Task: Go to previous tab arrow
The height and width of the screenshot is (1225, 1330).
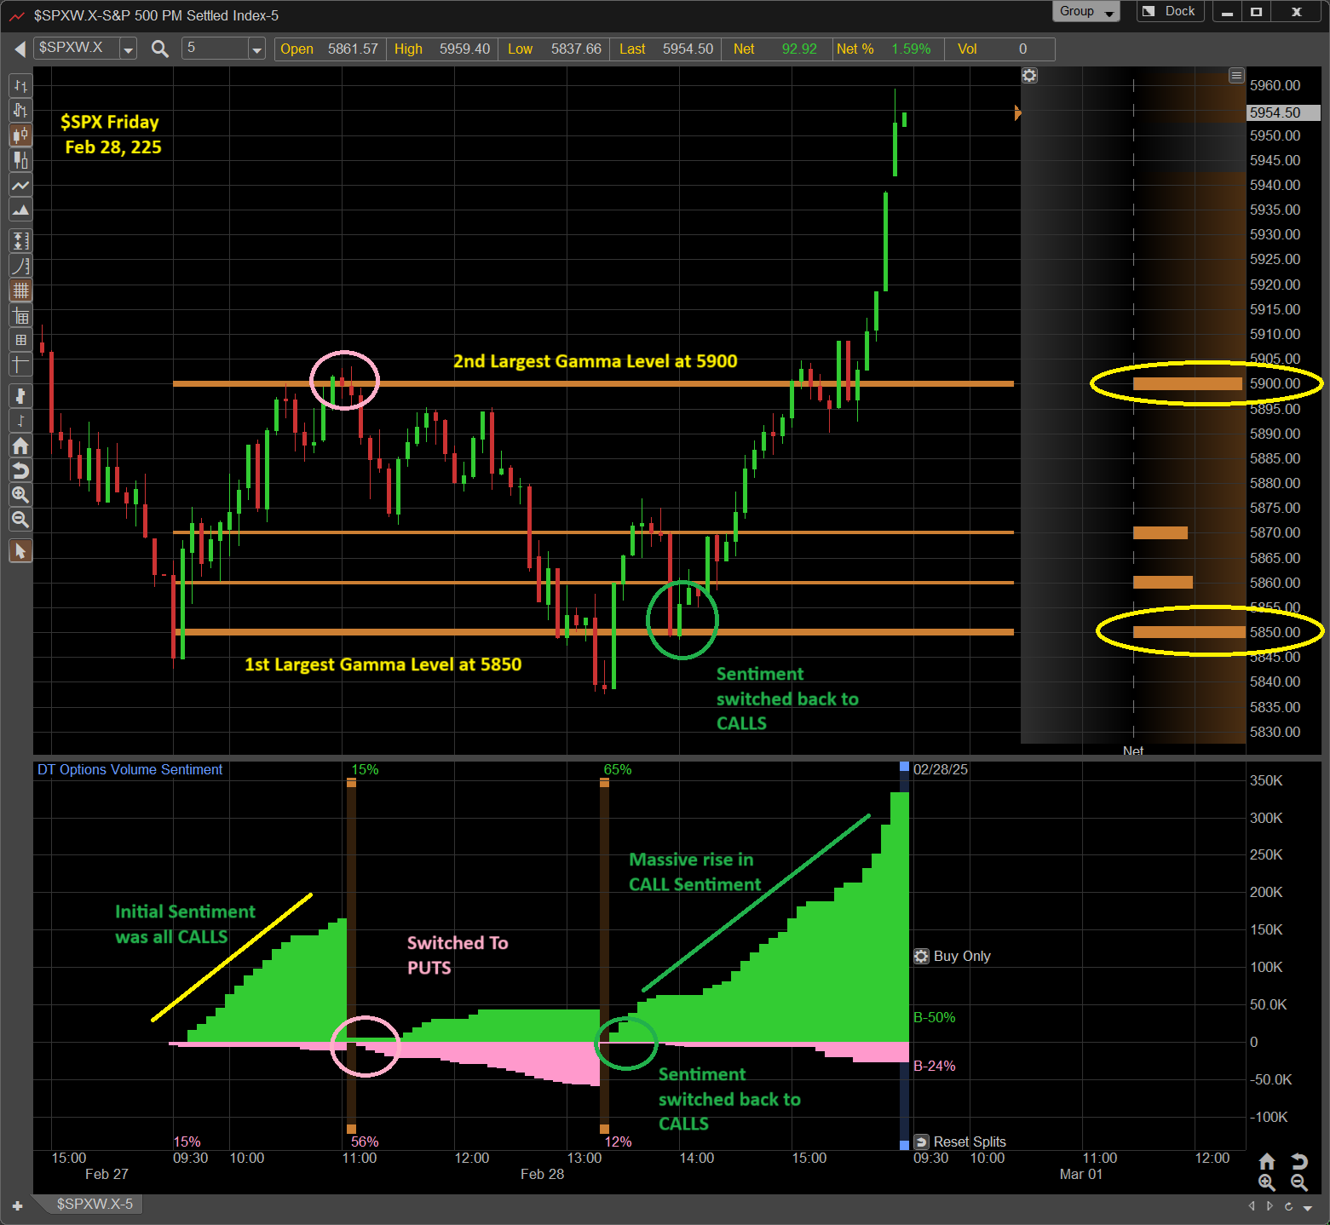Action: (1252, 1206)
